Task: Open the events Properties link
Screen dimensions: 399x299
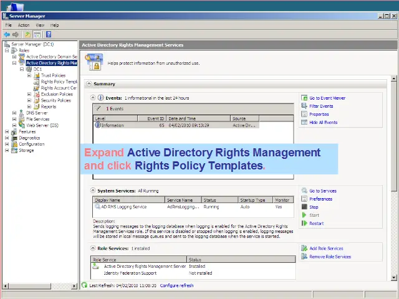Action: [x=319, y=115]
